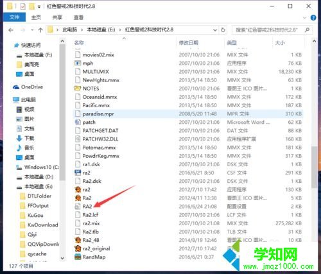
Task: Click the properties icon in title bar
Action: (x=22, y=6)
